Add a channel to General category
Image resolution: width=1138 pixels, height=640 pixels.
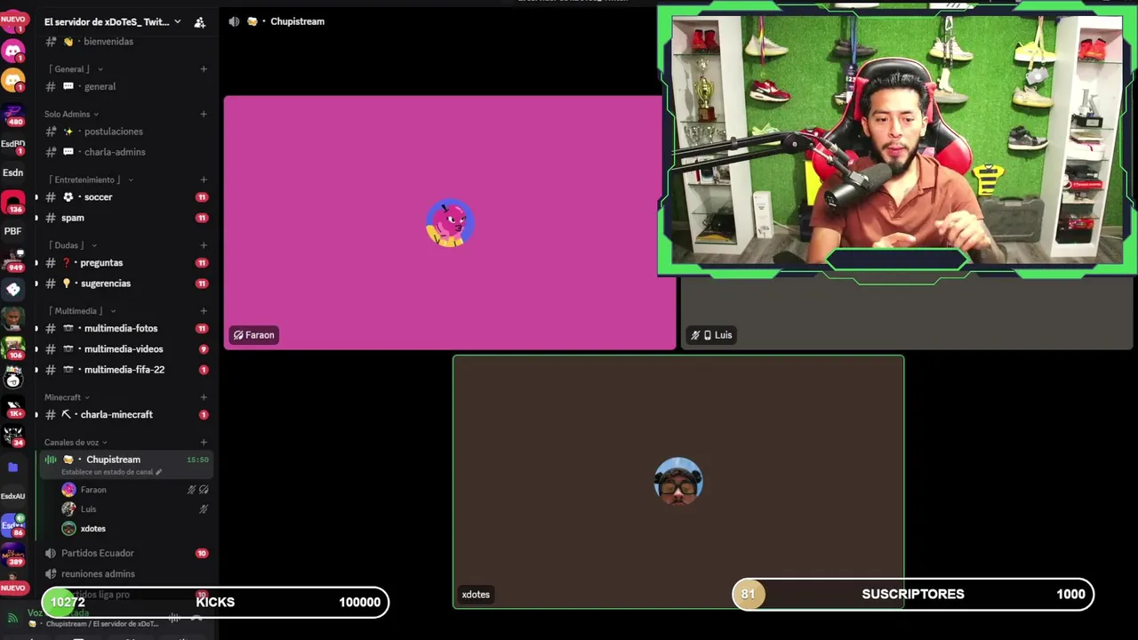pyautogui.click(x=204, y=69)
